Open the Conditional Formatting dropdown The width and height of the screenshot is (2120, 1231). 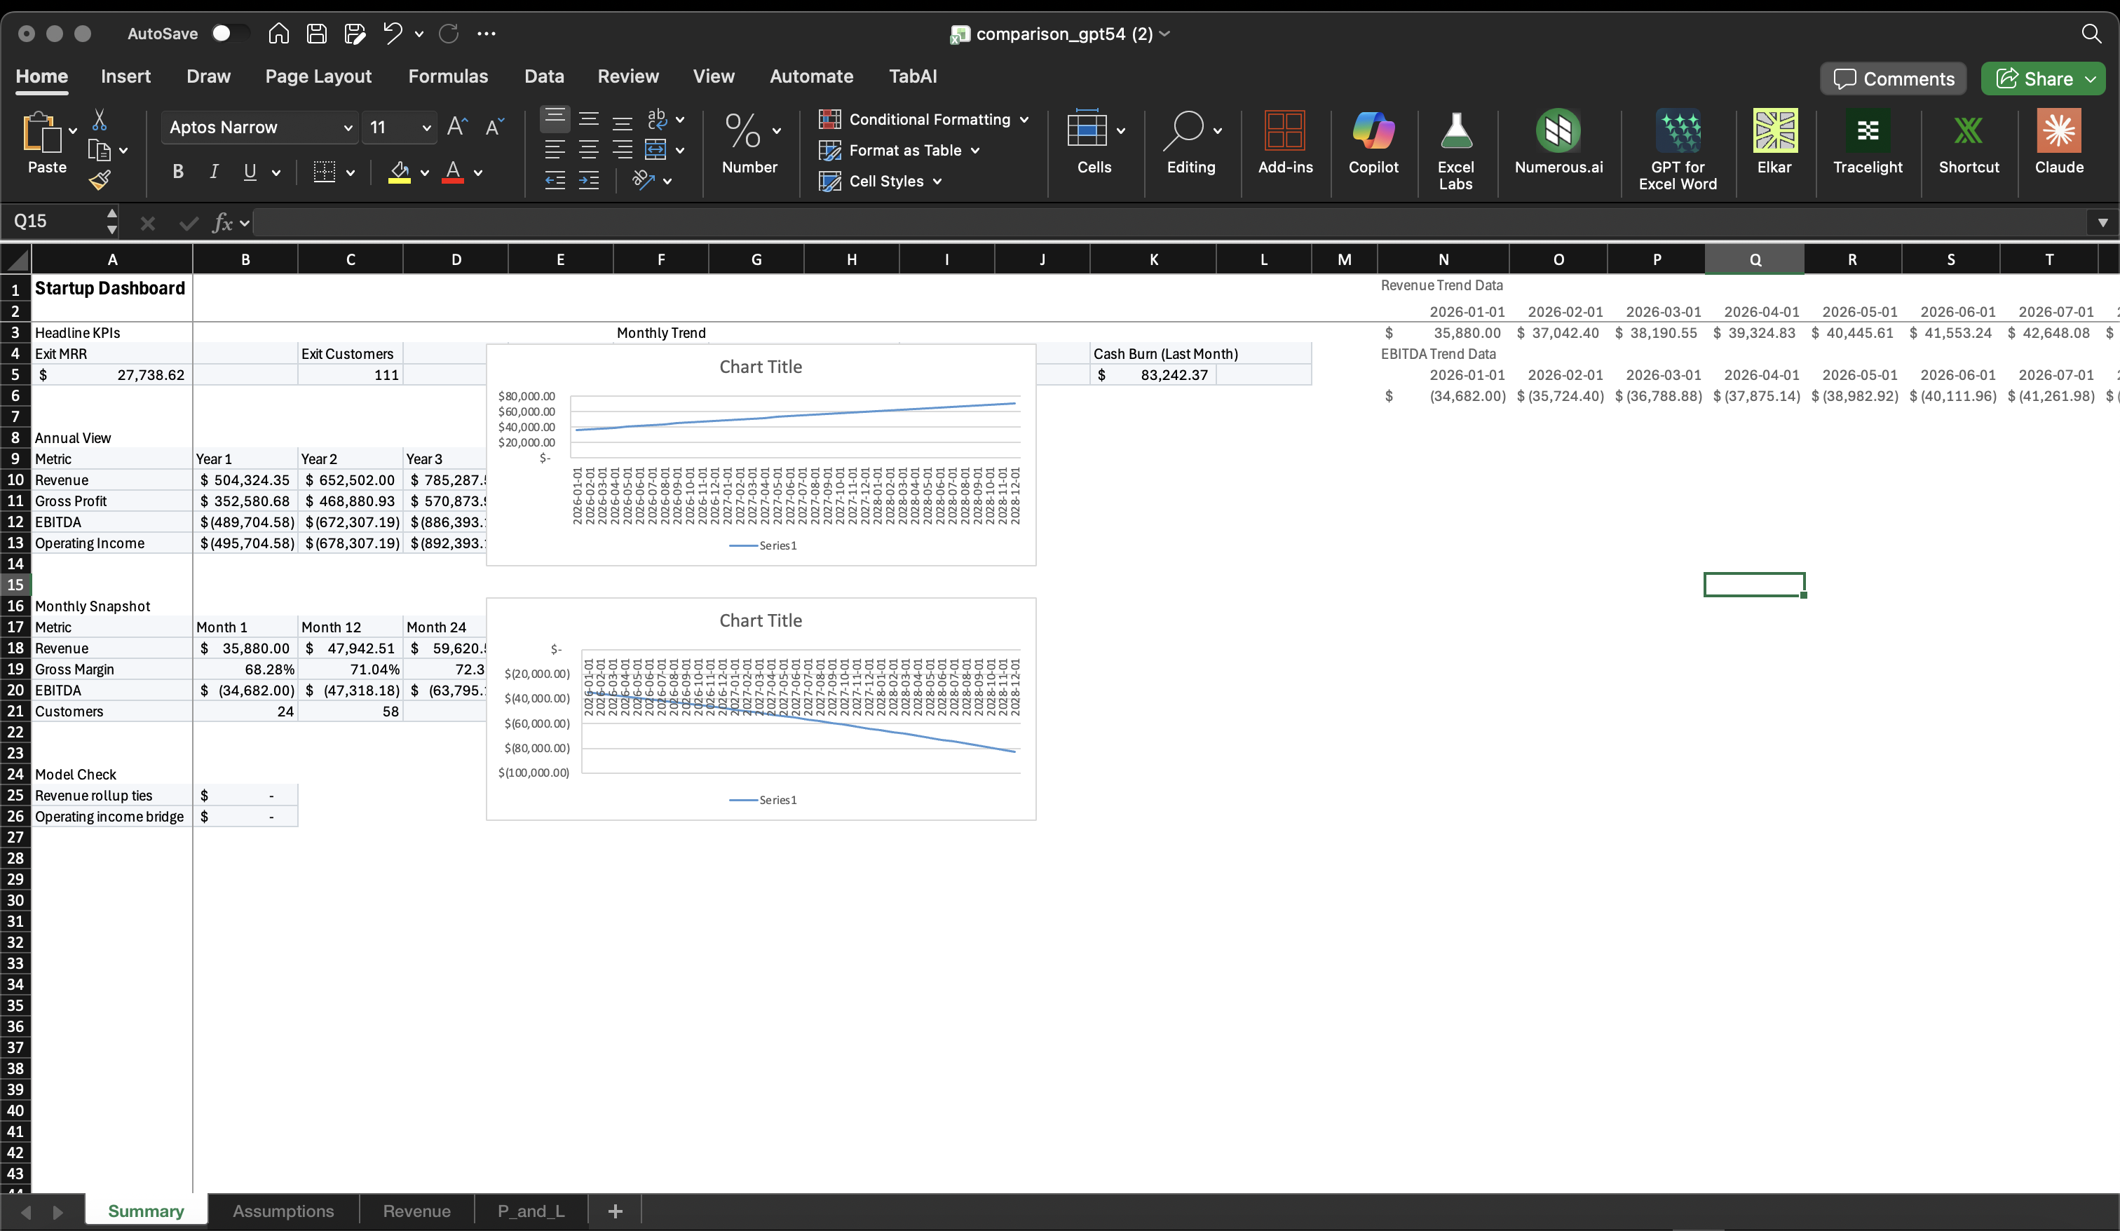[924, 119]
